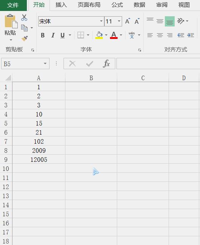Click the Decrease Font Size icon
This screenshot has width=200, height=245.
[x=137, y=21]
